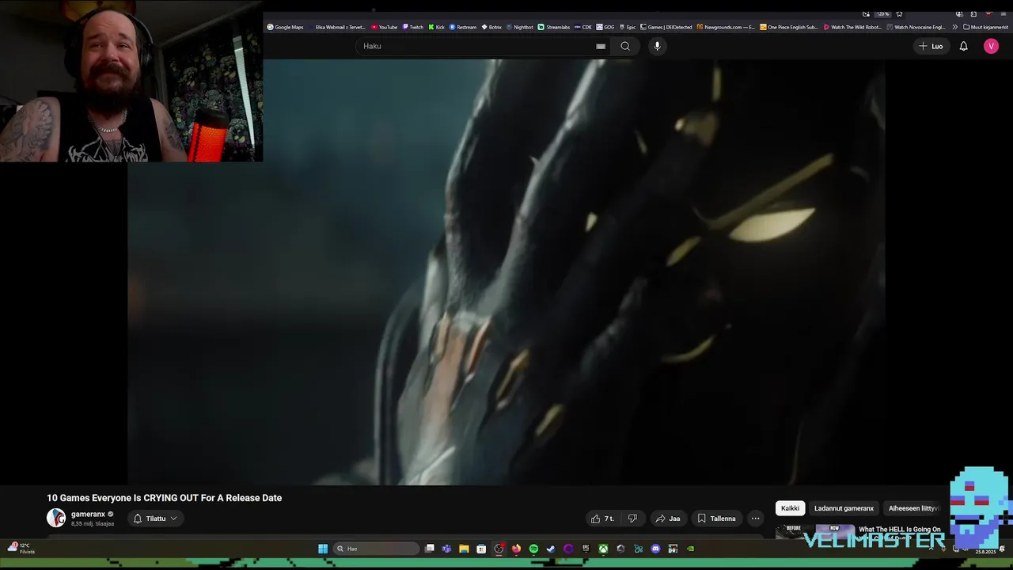Viewport: 1013px width, 570px height.
Task: Open the Google Maps bookmark
Action: pyautogui.click(x=285, y=27)
